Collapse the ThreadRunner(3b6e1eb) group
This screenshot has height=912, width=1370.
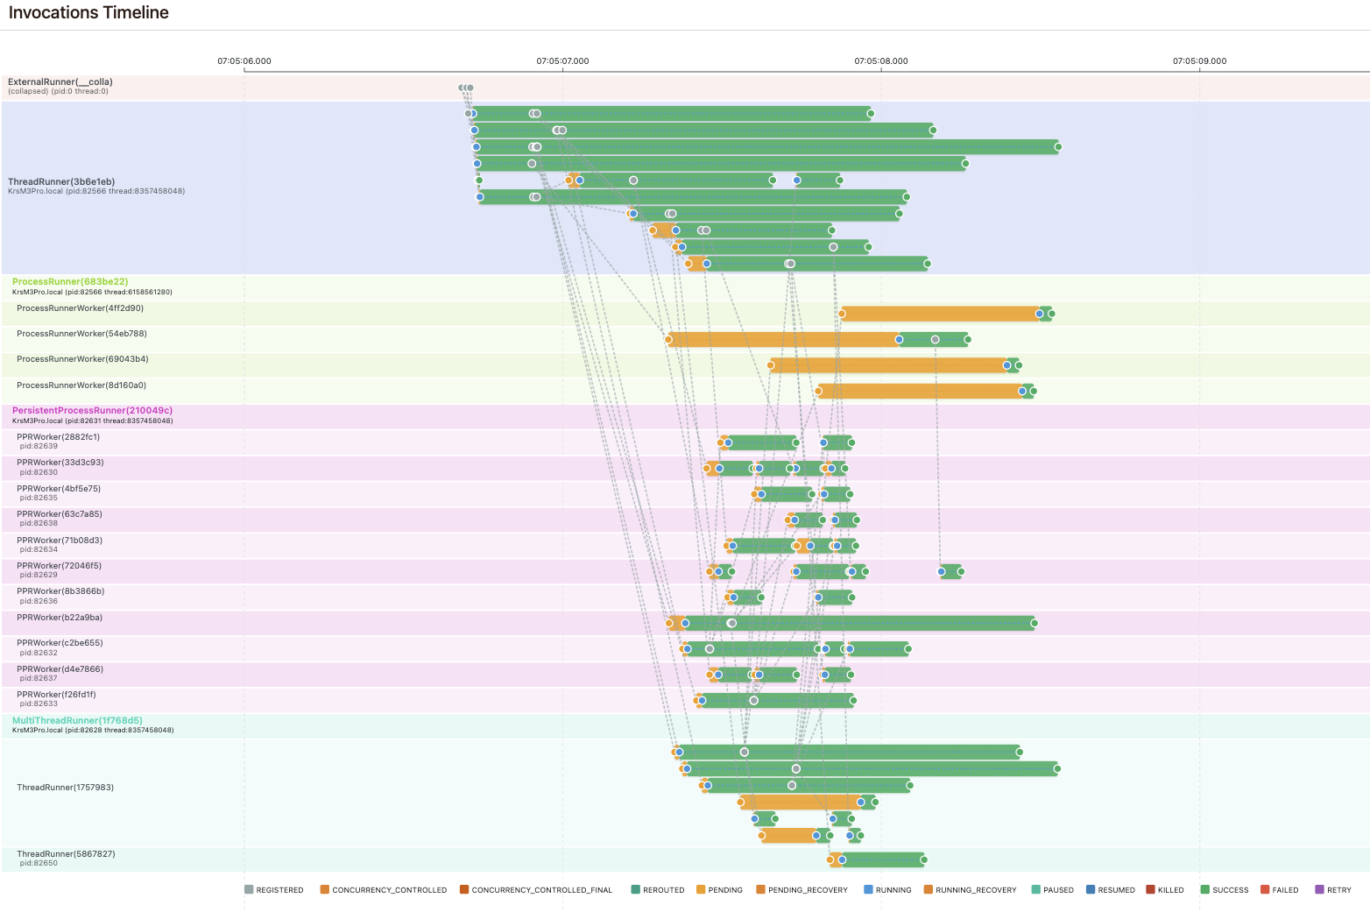pos(61,181)
